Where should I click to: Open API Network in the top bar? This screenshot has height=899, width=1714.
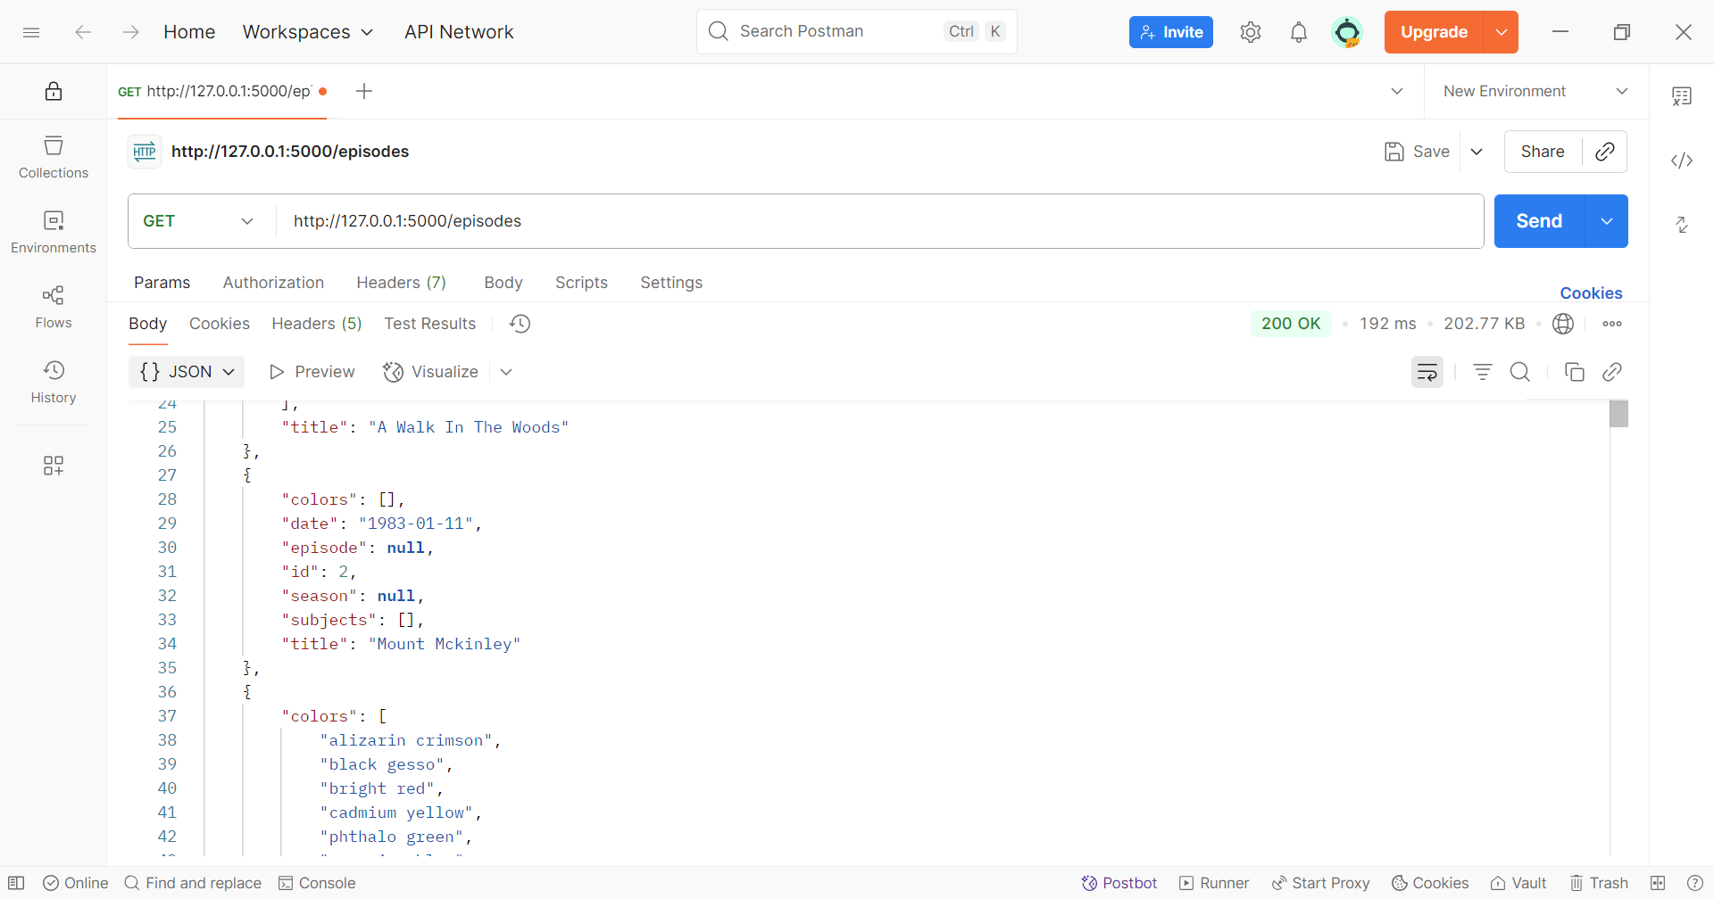pyautogui.click(x=459, y=32)
